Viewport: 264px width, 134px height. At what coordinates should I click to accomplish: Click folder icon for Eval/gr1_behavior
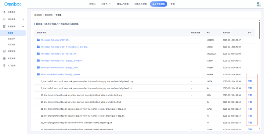click(38, 60)
